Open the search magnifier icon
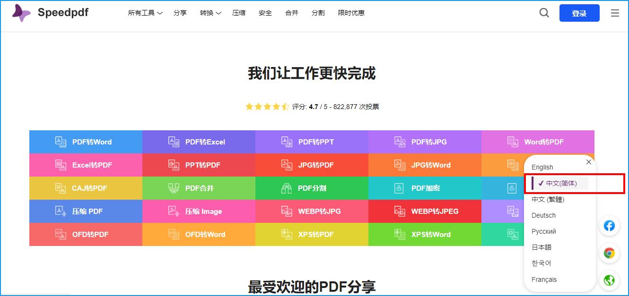 [544, 13]
